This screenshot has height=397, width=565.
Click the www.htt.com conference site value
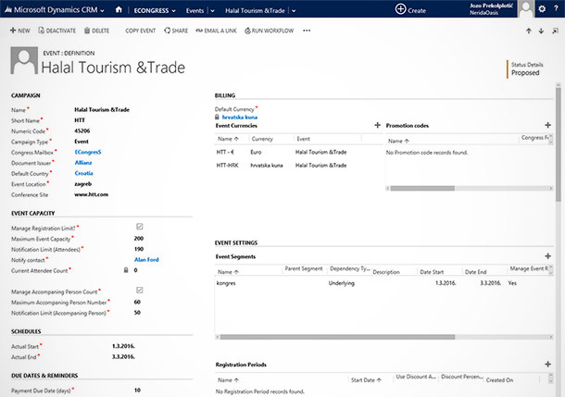click(x=91, y=194)
